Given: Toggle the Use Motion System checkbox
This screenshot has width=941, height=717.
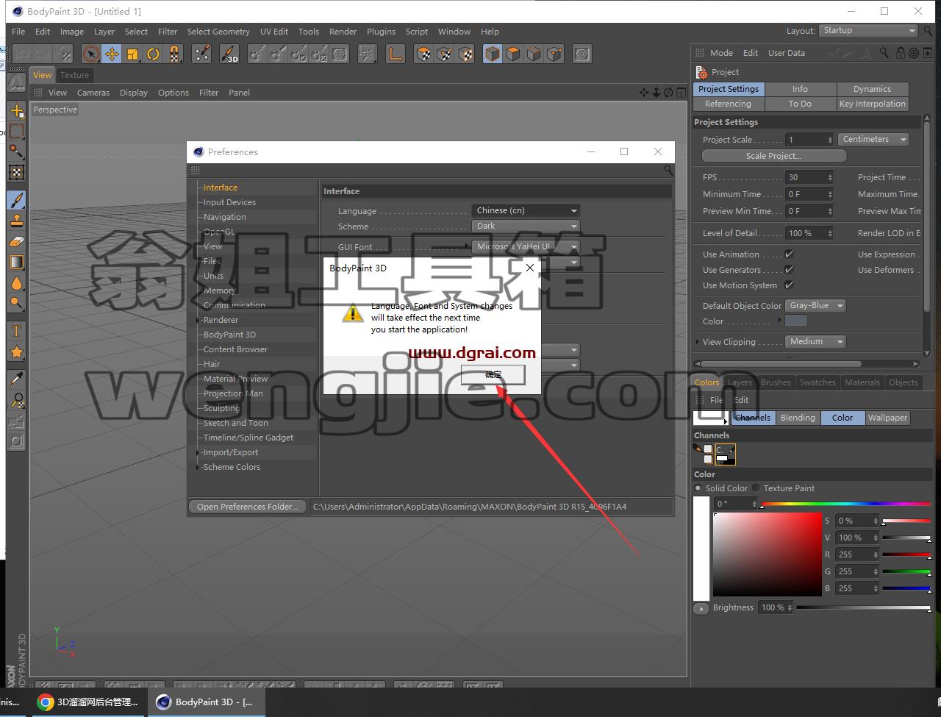Looking at the screenshot, I should tap(789, 285).
